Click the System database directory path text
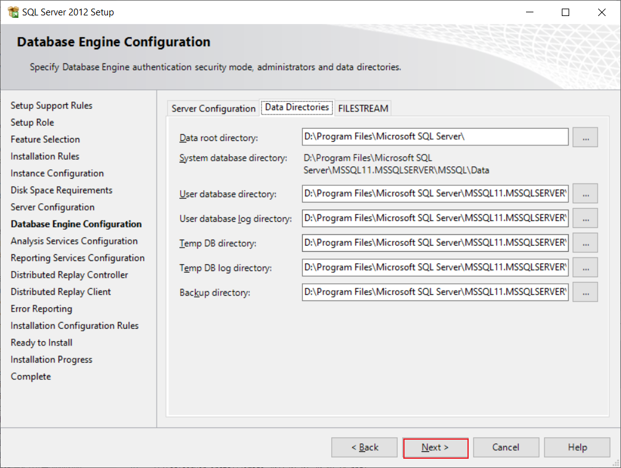Image resolution: width=621 pixels, height=468 pixels. 396,164
